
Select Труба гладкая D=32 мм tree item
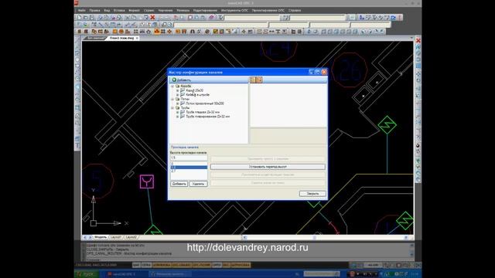pos(203,112)
